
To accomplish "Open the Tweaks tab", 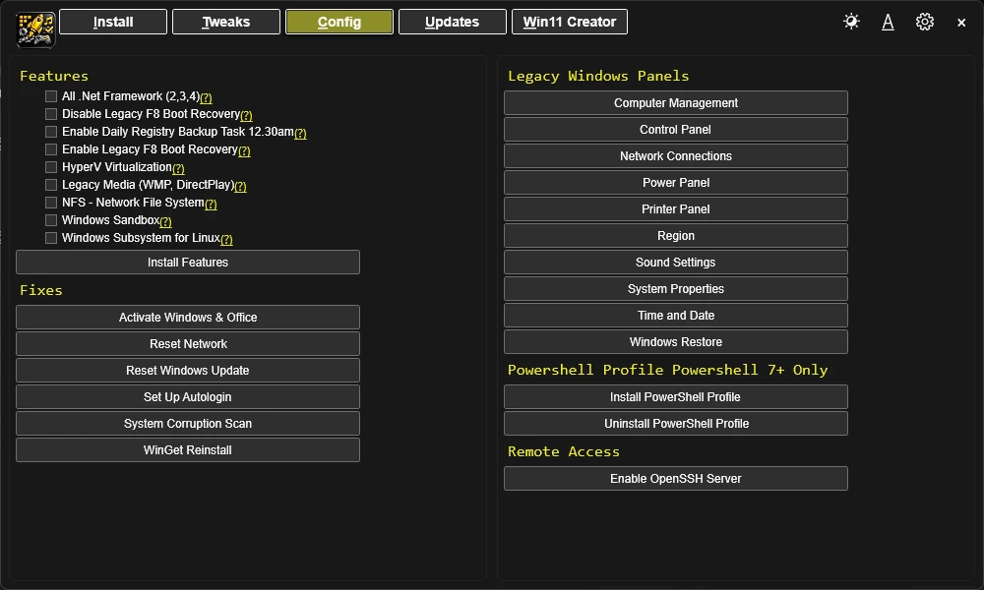I will pyautogui.click(x=226, y=22).
